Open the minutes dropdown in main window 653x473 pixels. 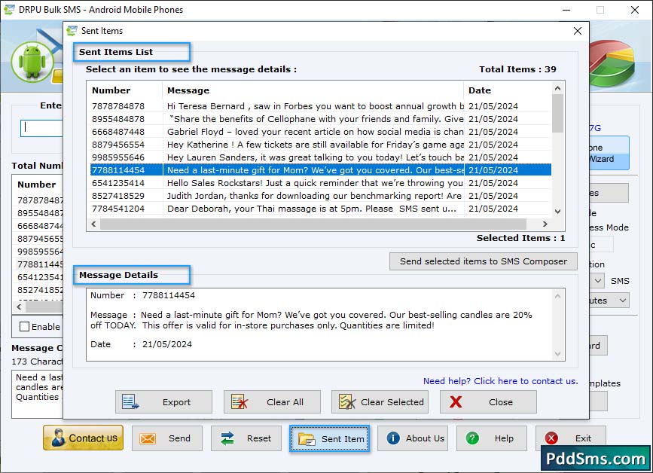623,301
